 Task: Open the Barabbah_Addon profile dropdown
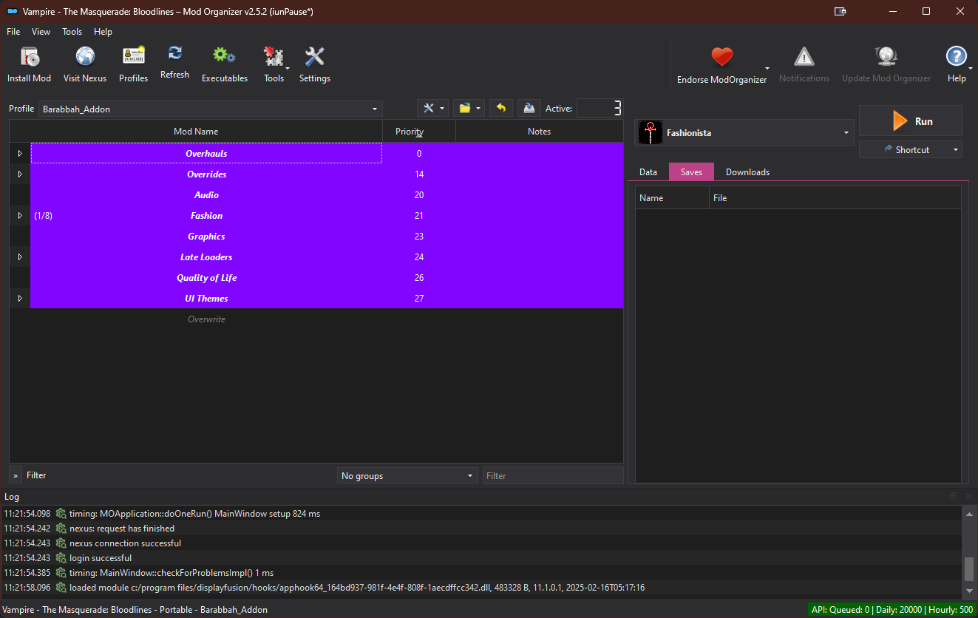[375, 107]
